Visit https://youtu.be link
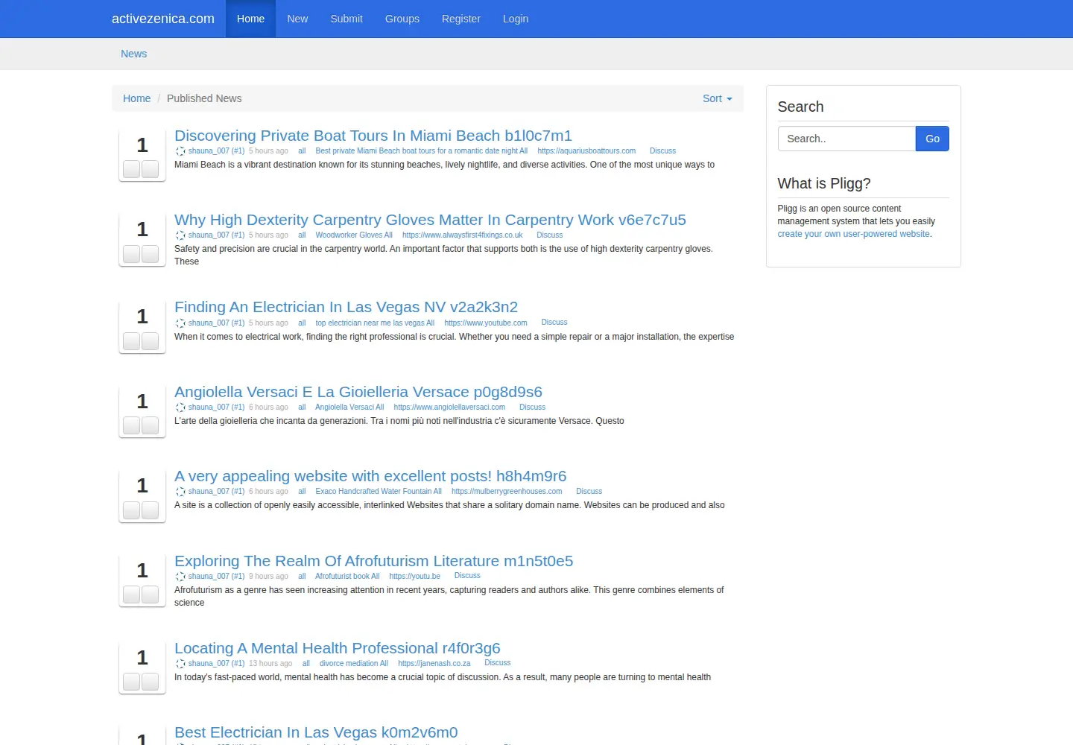 [x=414, y=576]
